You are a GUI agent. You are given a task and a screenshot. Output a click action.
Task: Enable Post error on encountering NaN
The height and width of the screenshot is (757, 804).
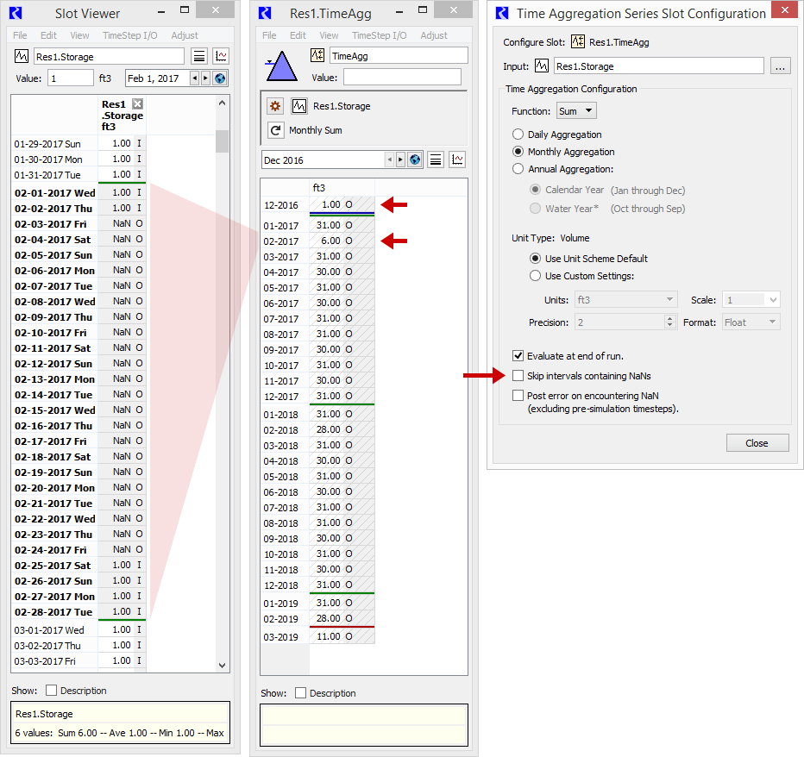click(x=518, y=396)
